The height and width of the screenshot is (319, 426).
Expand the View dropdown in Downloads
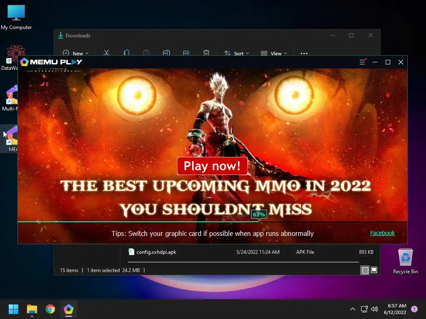(x=274, y=53)
